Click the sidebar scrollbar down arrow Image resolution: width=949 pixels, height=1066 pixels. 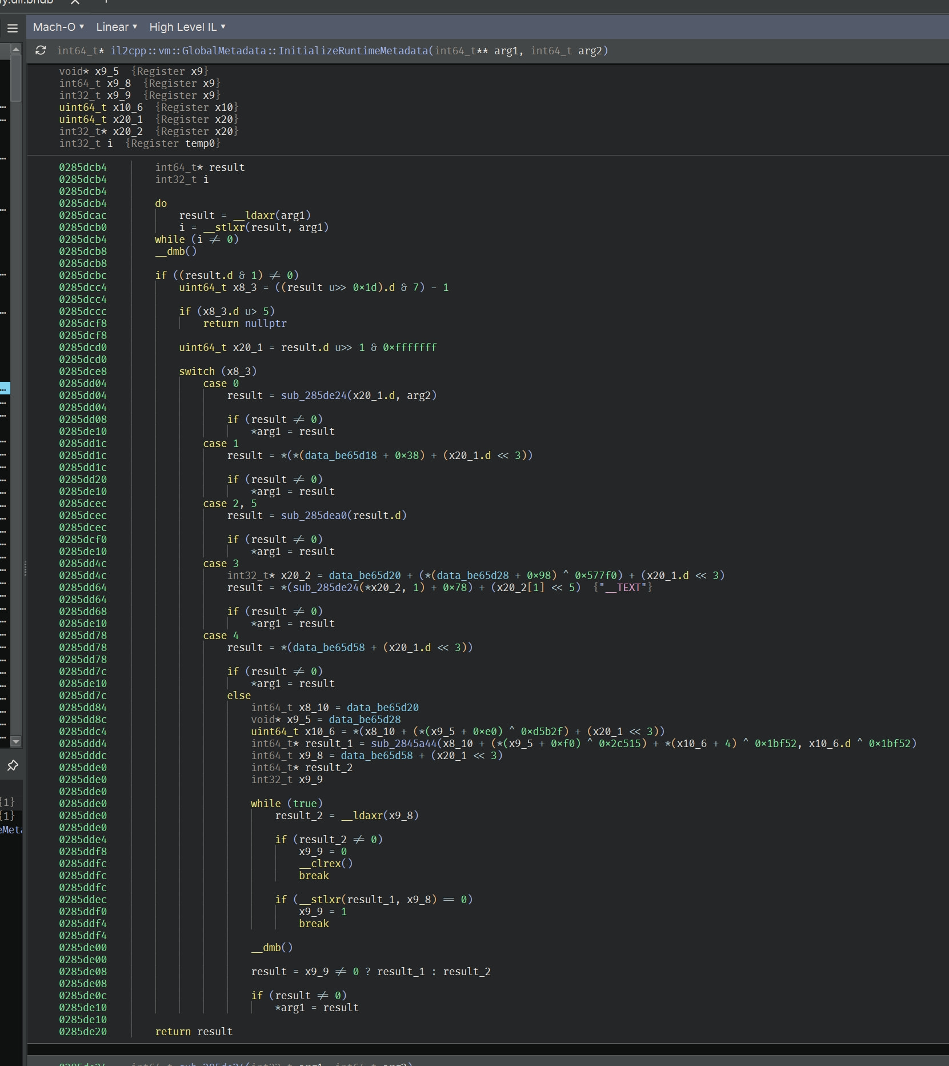16,741
